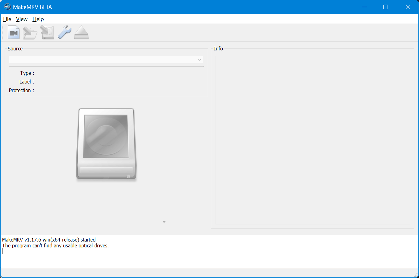The height and width of the screenshot is (278, 419).
Task: Click the window resize grip
Action: (416, 275)
